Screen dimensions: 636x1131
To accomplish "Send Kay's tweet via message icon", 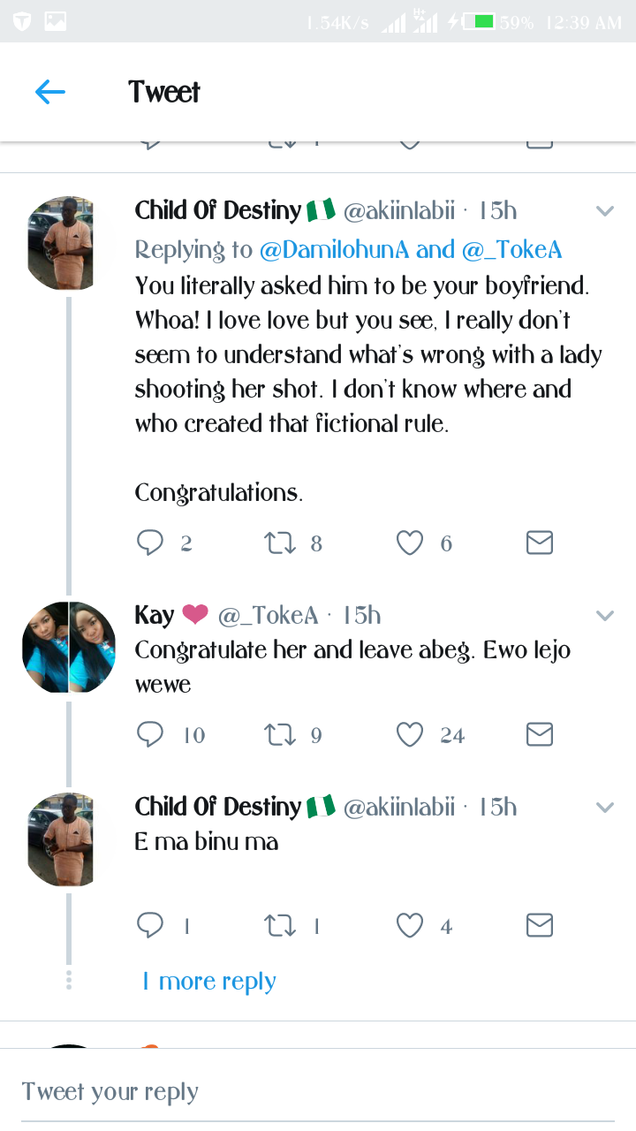I will coord(539,734).
